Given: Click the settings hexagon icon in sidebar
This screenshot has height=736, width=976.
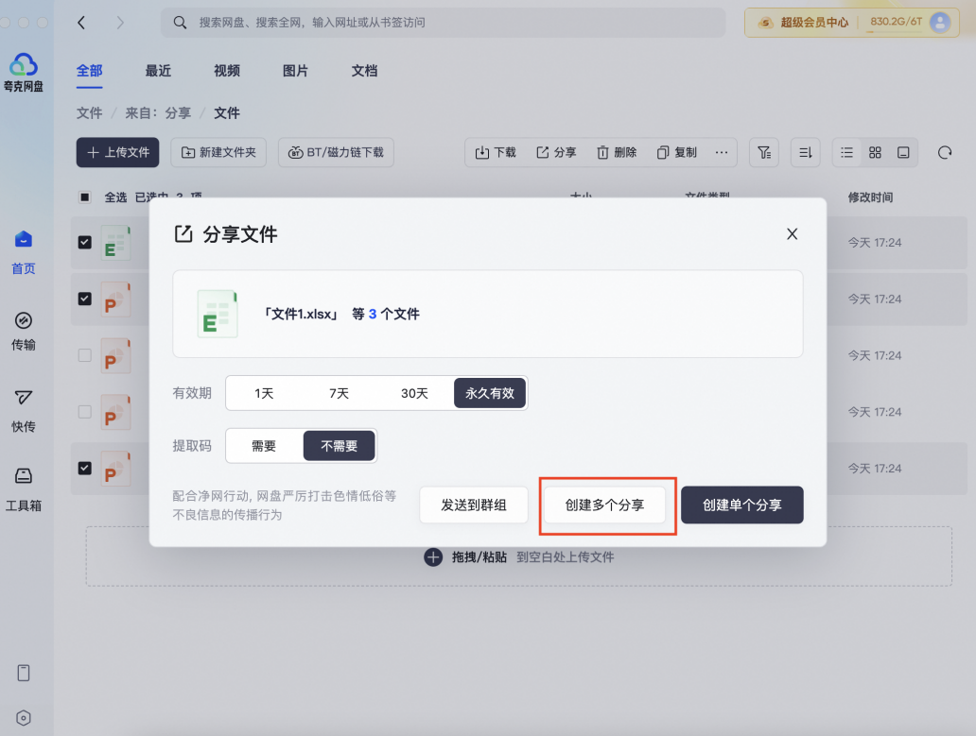Looking at the screenshot, I should click(x=24, y=718).
